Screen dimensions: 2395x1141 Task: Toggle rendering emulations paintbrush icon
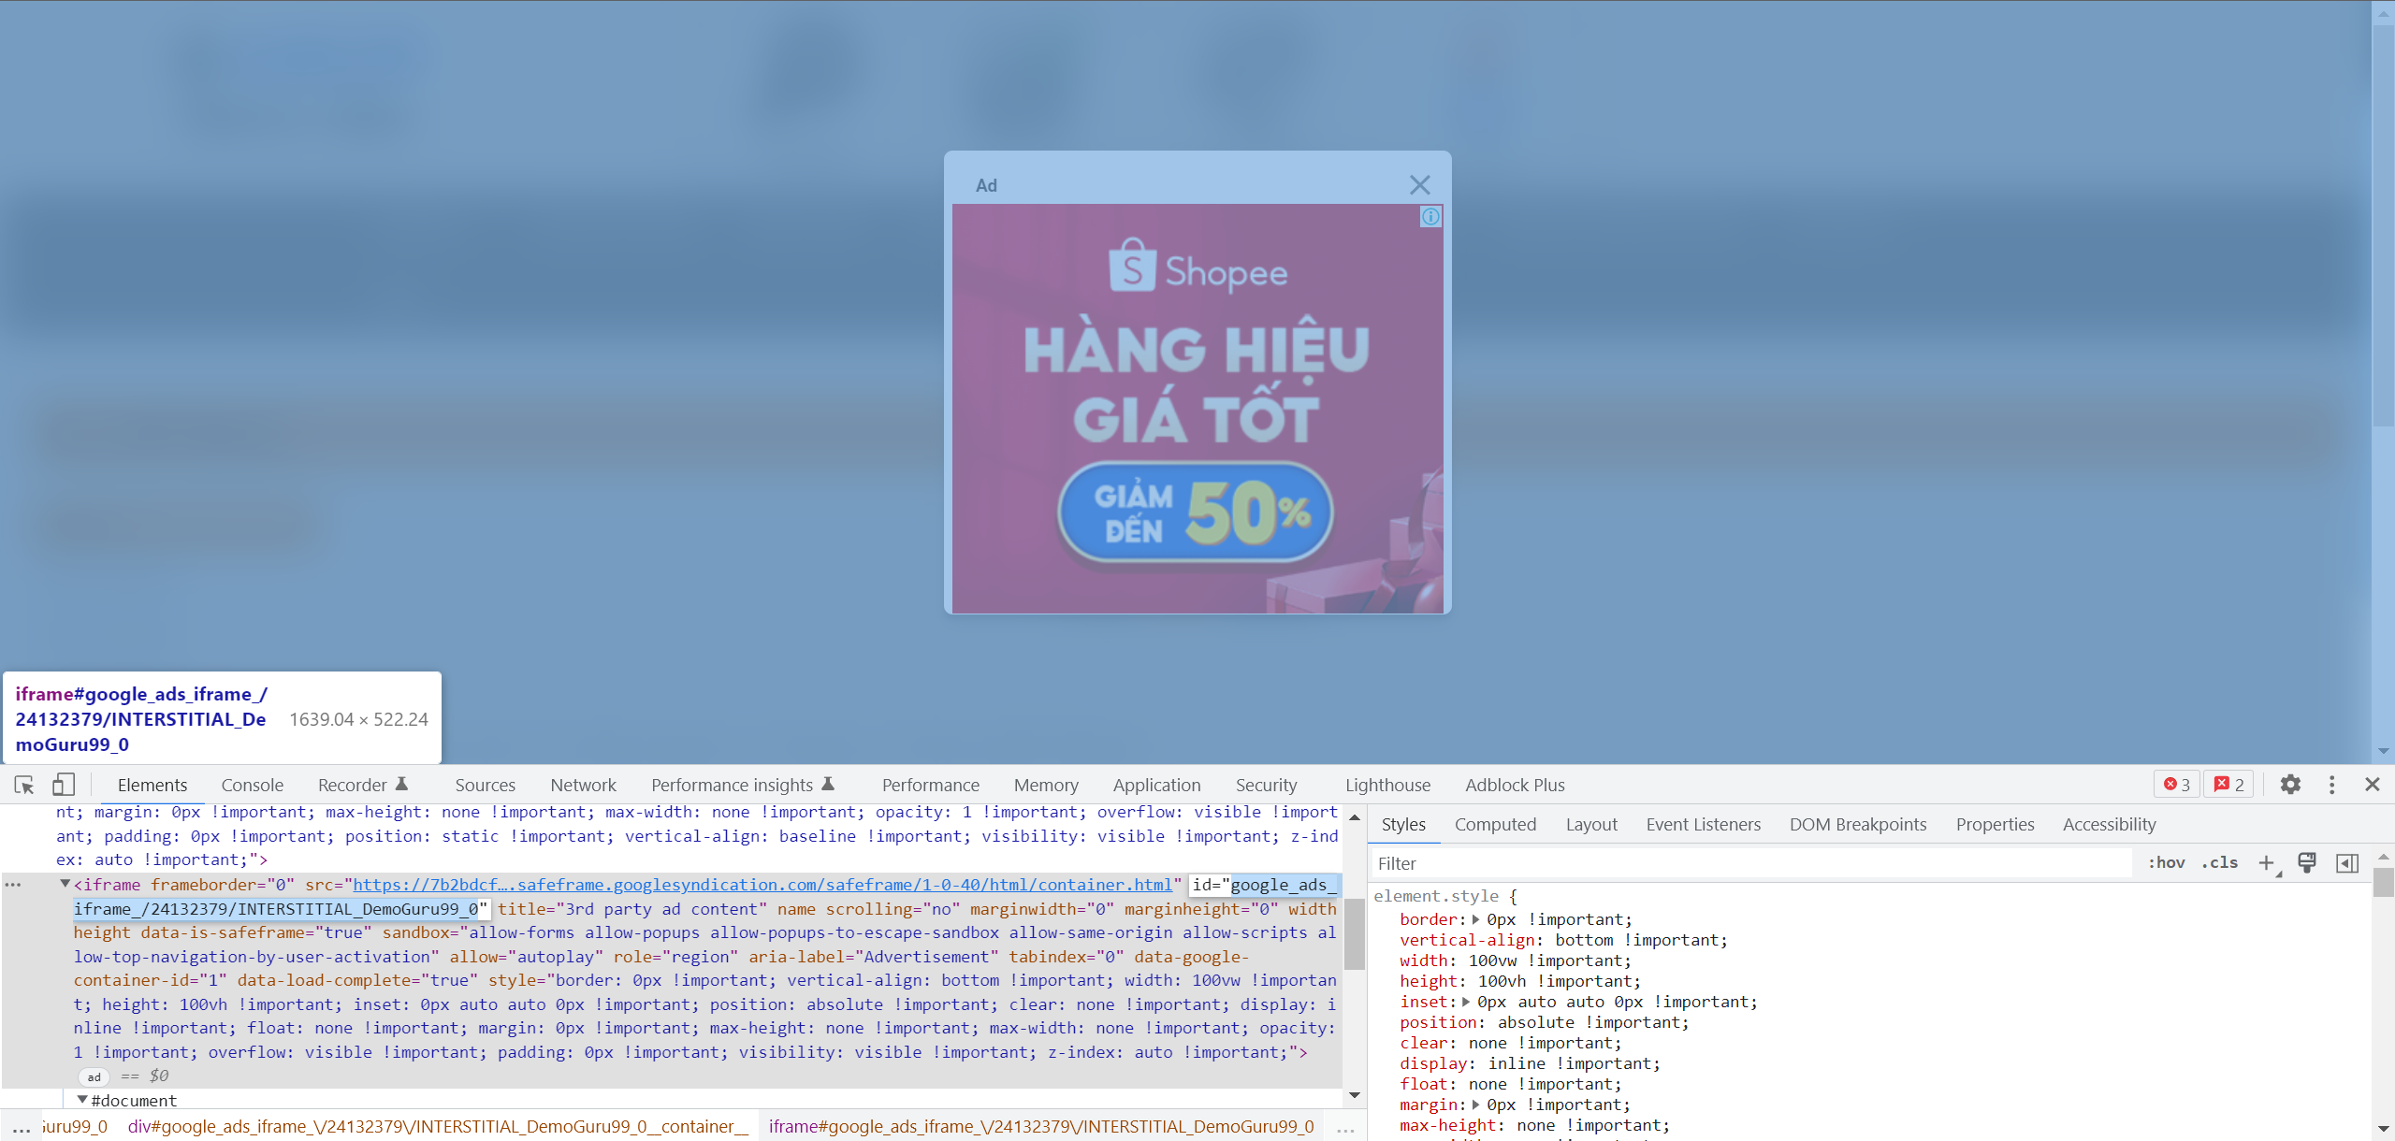point(2307,863)
